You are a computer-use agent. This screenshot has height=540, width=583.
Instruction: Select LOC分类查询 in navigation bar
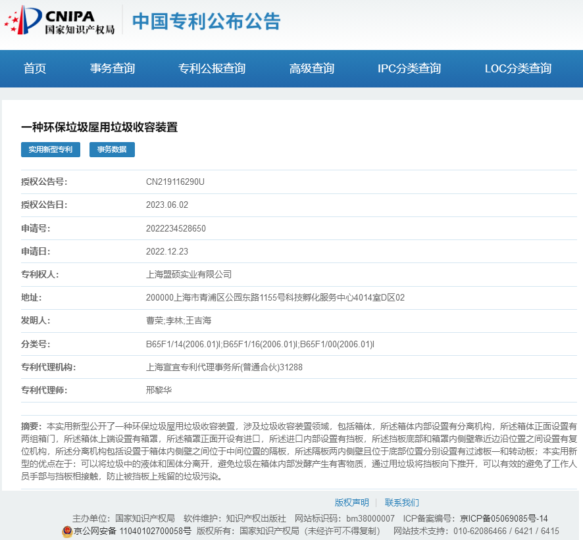pos(518,68)
